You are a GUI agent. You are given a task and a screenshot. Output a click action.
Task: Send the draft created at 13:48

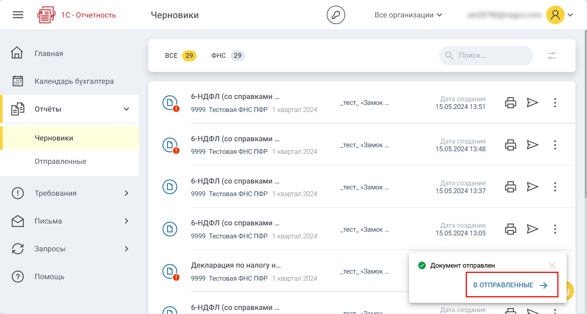click(532, 145)
